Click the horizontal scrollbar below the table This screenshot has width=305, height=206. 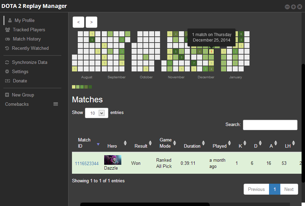[145, 204]
